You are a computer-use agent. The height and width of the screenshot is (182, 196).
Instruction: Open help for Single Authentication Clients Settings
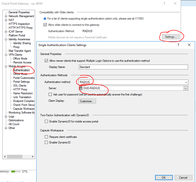tap(178, 45)
